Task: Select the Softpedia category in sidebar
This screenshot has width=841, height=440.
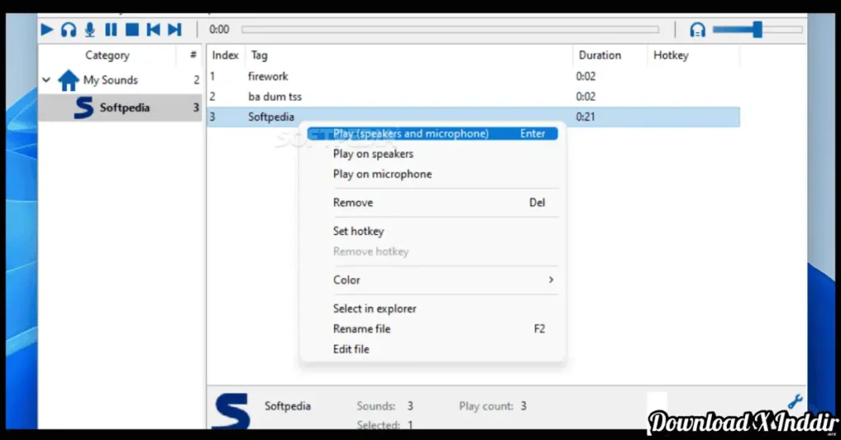Action: pos(124,108)
